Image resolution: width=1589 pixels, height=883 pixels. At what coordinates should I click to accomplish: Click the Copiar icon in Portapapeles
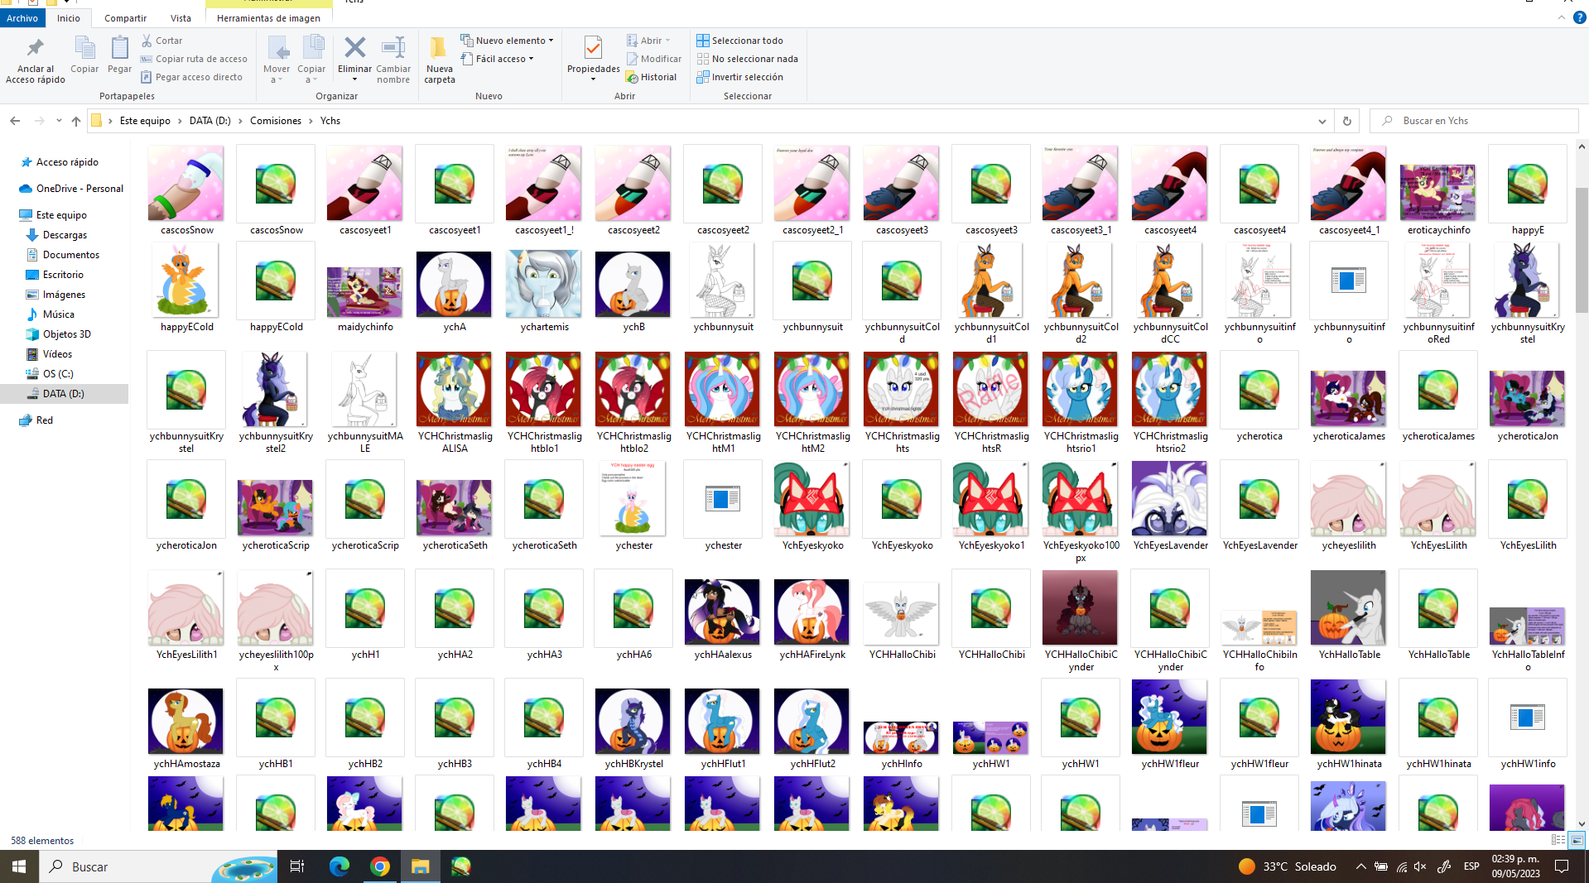click(84, 48)
